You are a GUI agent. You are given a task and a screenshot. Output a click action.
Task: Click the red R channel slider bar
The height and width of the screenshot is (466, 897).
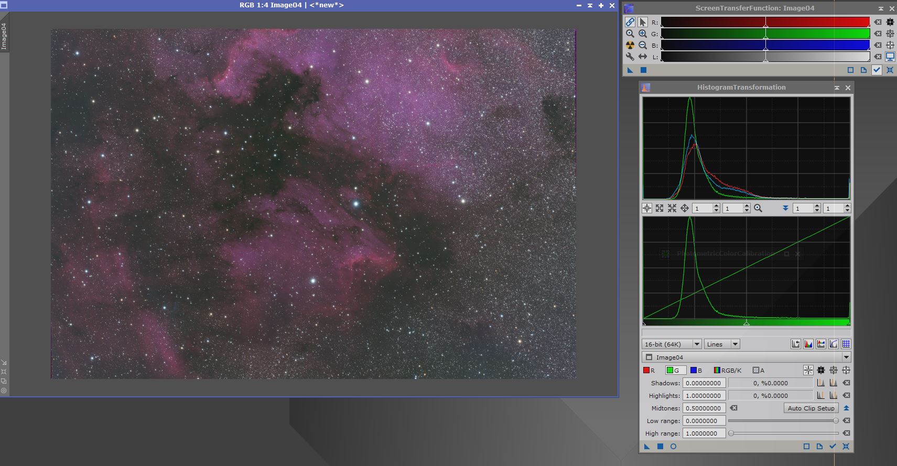[765, 22]
